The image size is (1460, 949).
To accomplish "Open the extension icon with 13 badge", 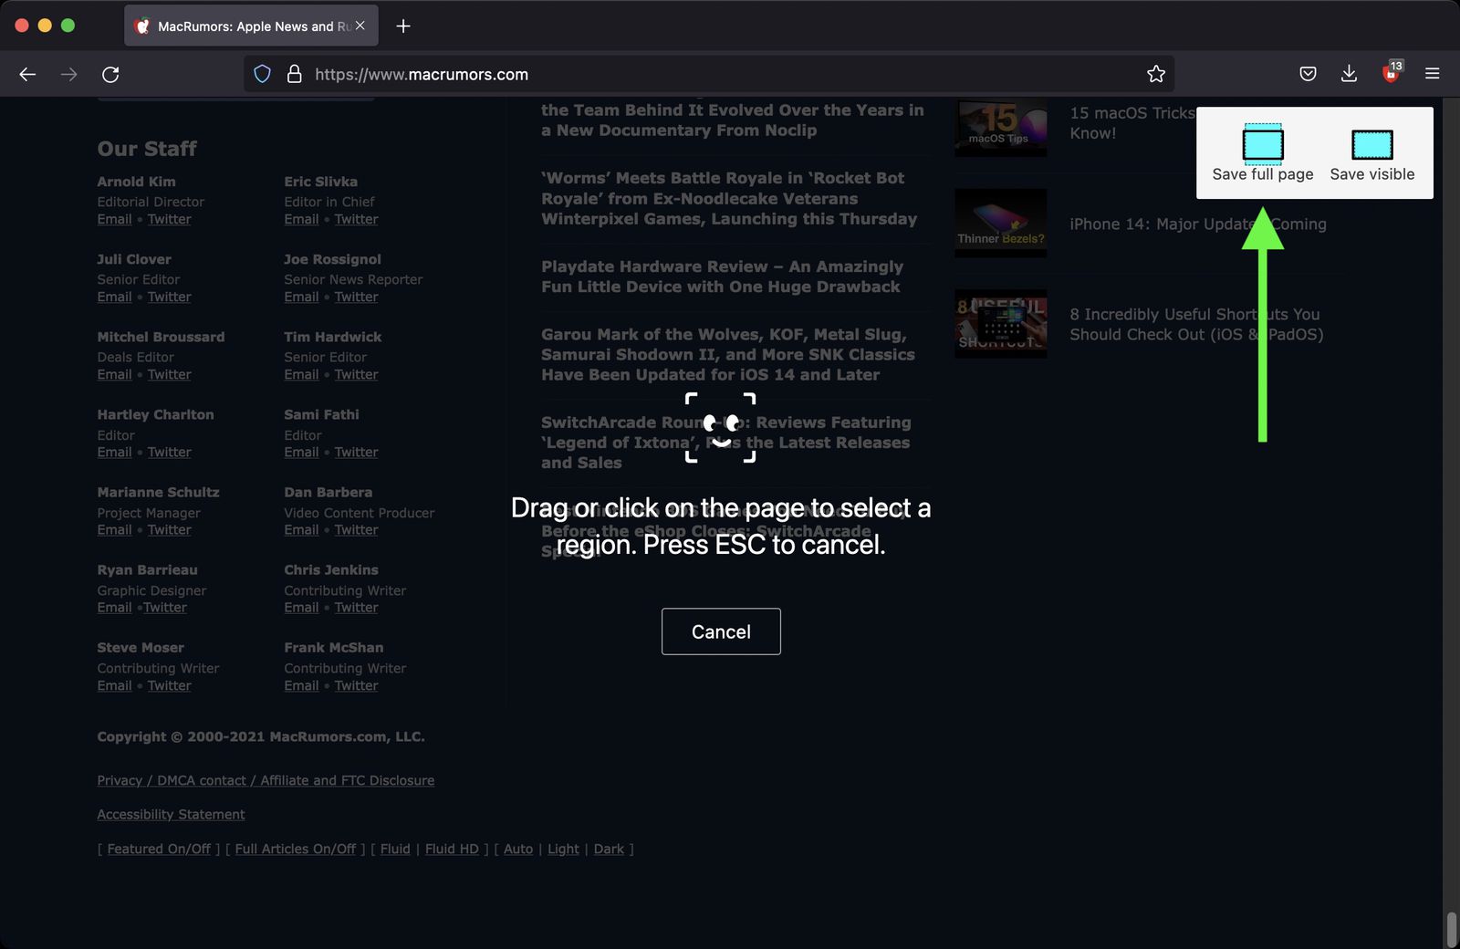I will click(1390, 74).
